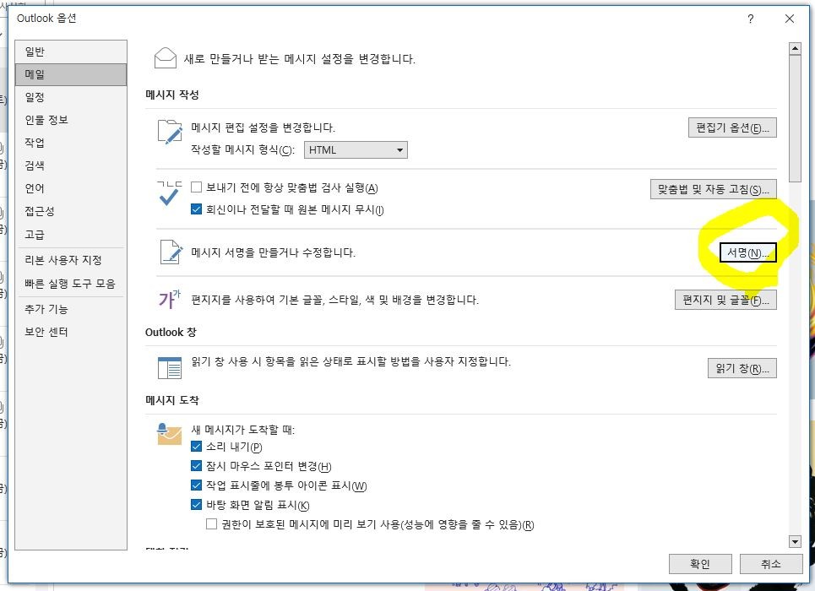Viewport: 815px width, 591px height.
Task: Click the envelope icon beside the mail settings header
Action: [166, 57]
